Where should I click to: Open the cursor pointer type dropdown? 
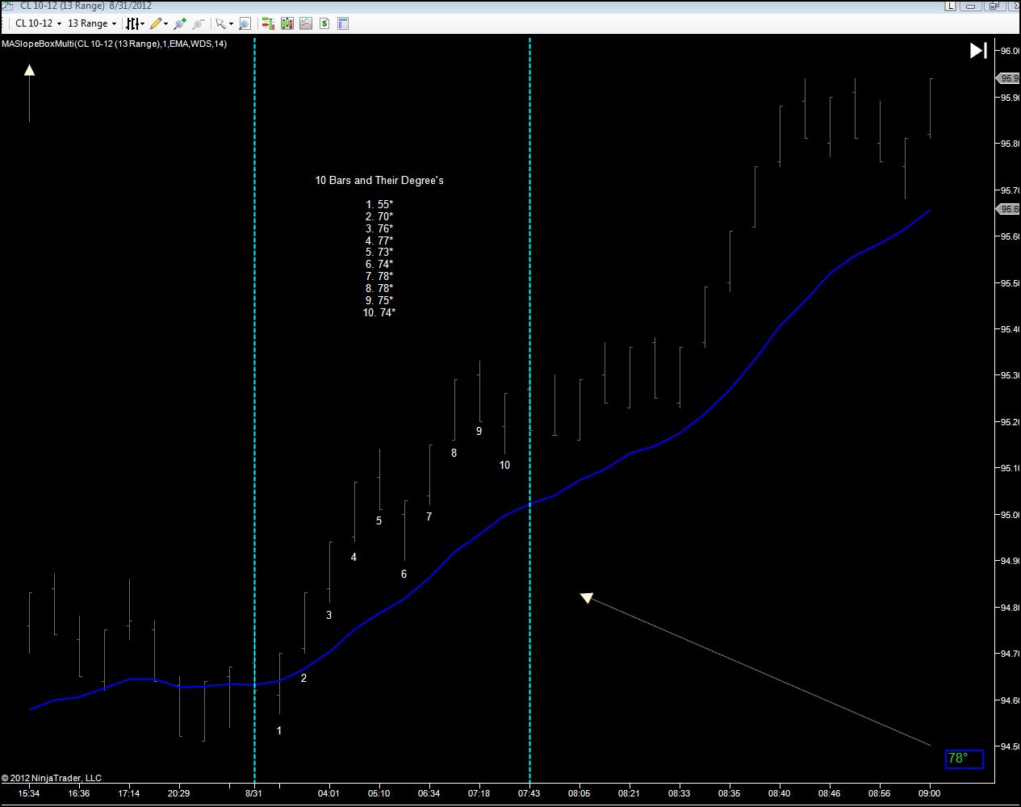tap(224, 23)
